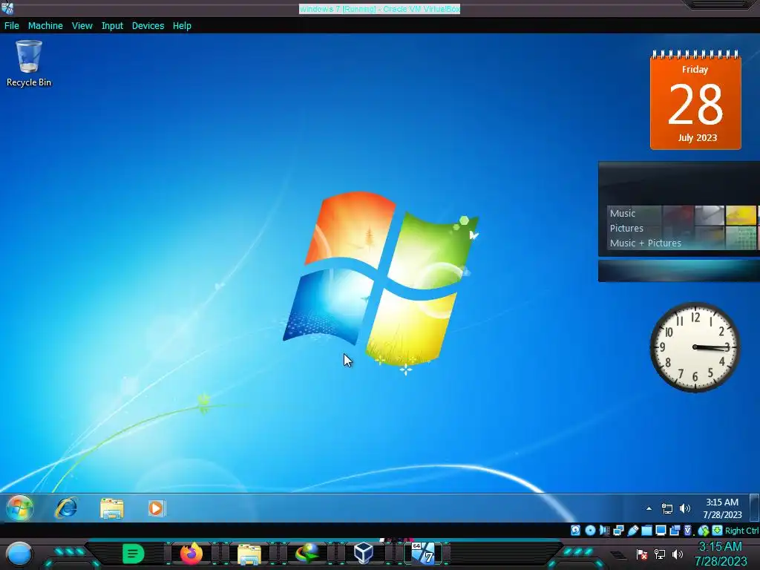
Task: Click host volume speaker icon
Action: [677, 554]
